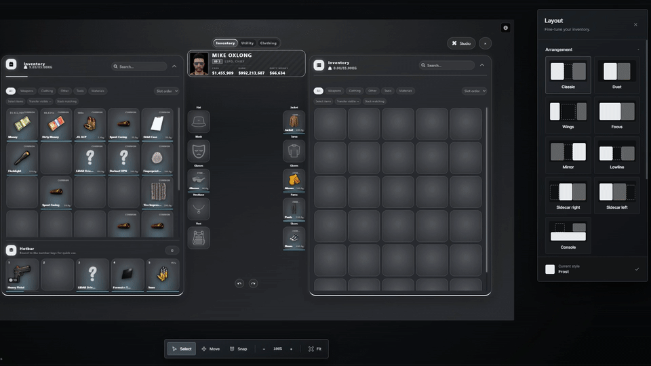Select LiDAR Drive in hotbar slot 3
The width and height of the screenshot is (651, 366).
(x=93, y=274)
